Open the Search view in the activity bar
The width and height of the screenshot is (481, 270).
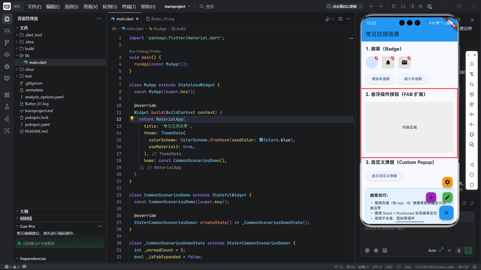tap(7, 31)
